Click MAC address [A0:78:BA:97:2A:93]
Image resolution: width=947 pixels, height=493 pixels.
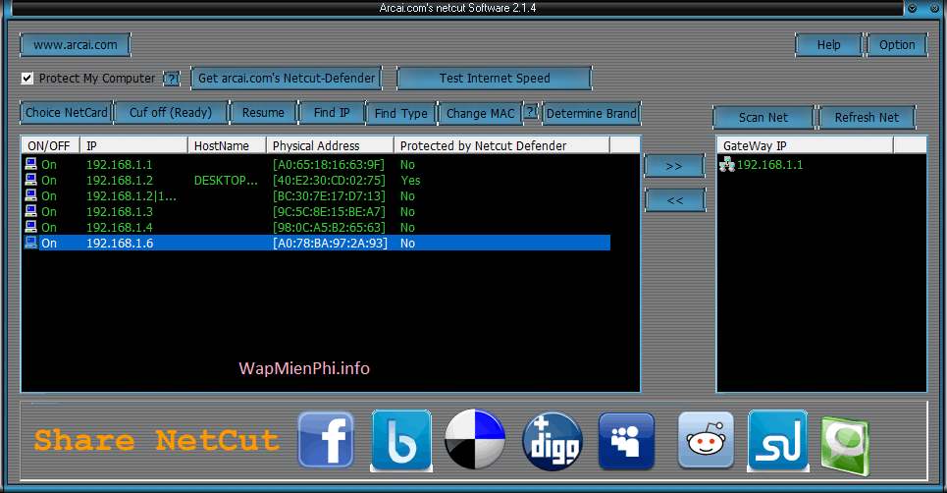pos(330,243)
